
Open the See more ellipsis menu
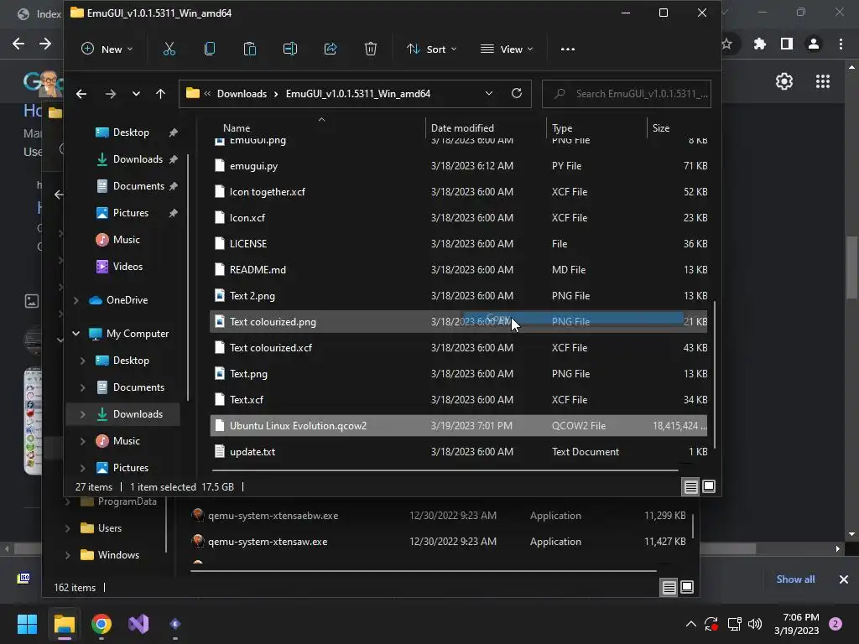pos(568,49)
